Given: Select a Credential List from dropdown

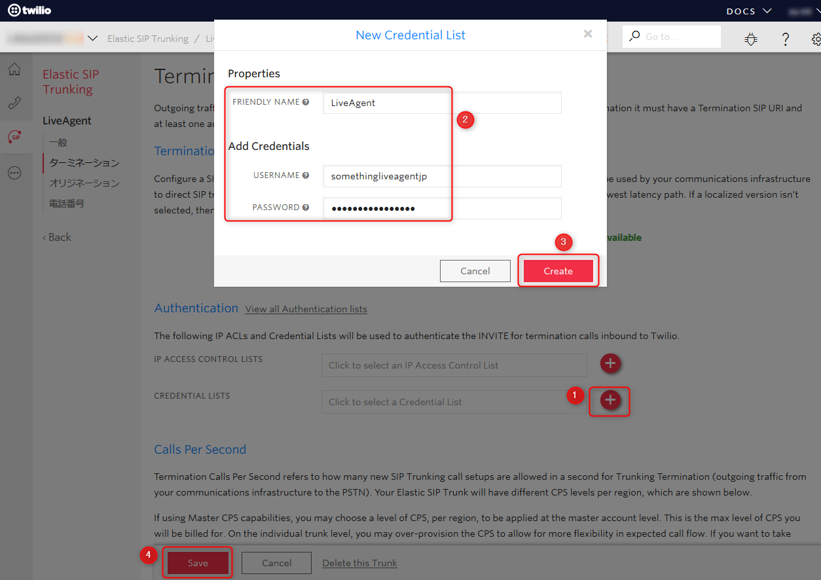Looking at the screenshot, I should click(454, 402).
